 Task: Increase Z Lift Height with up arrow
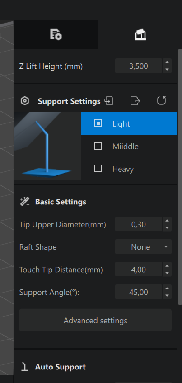[167, 62]
